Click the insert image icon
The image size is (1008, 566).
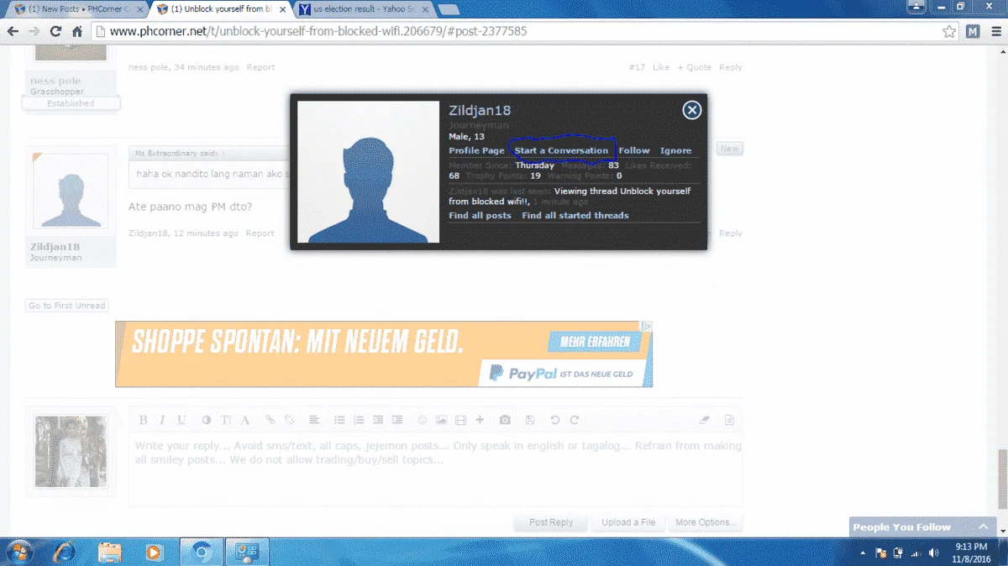(x=442, y=420)
